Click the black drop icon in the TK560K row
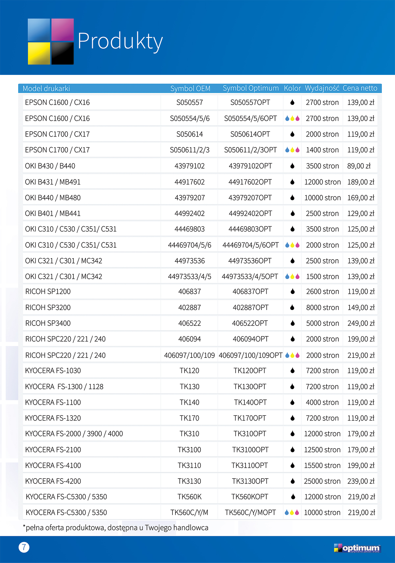This screenshot has height=563, width=395. click(x=293, y=497)
